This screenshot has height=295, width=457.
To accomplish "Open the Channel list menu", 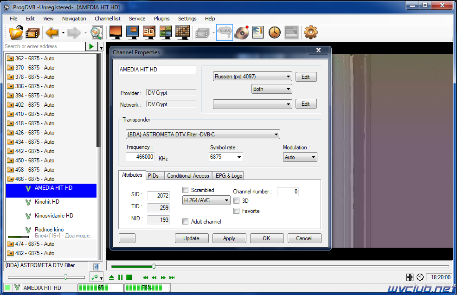I will tap(108, 19).
